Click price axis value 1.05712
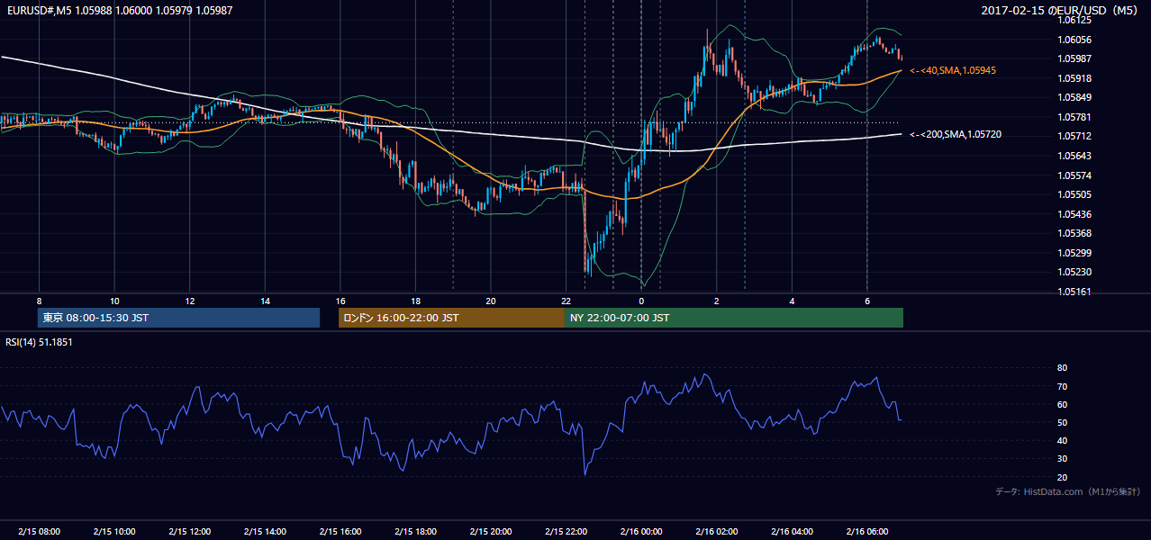Viewport: 1151px width, 540px height. pyautogui.click(x=1074, y=136)
